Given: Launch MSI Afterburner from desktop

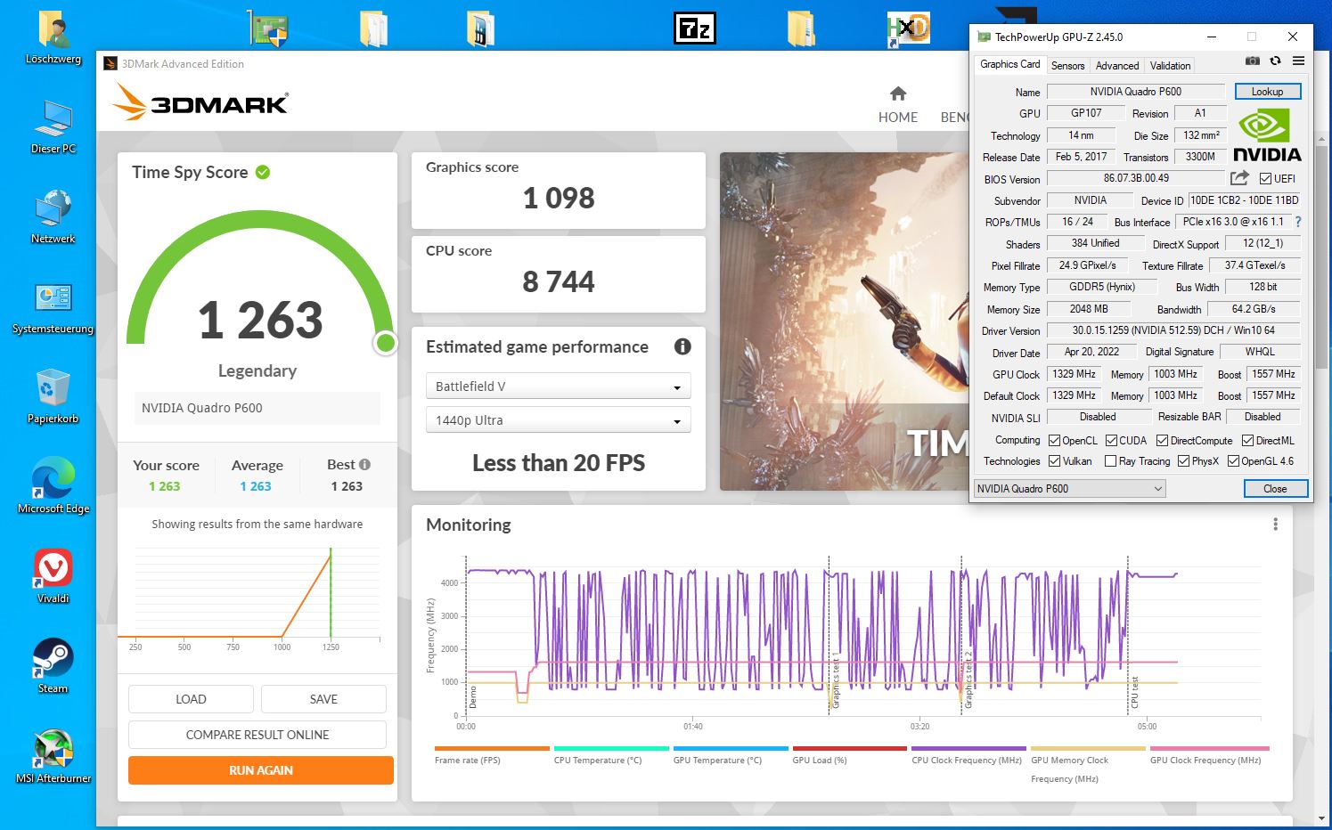Looking at the screenshot, I should pyautogui.click(x=53, y=756).
